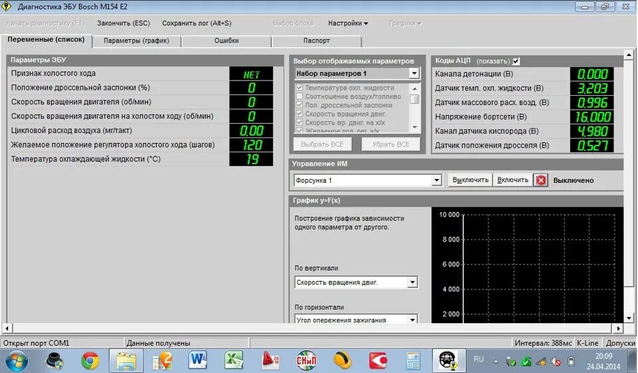Uncheck Скорость вращения двиг. checkbox in list
Image resolution: width=638 pixels, height=373 pixels.
click(x=300, y=114)
